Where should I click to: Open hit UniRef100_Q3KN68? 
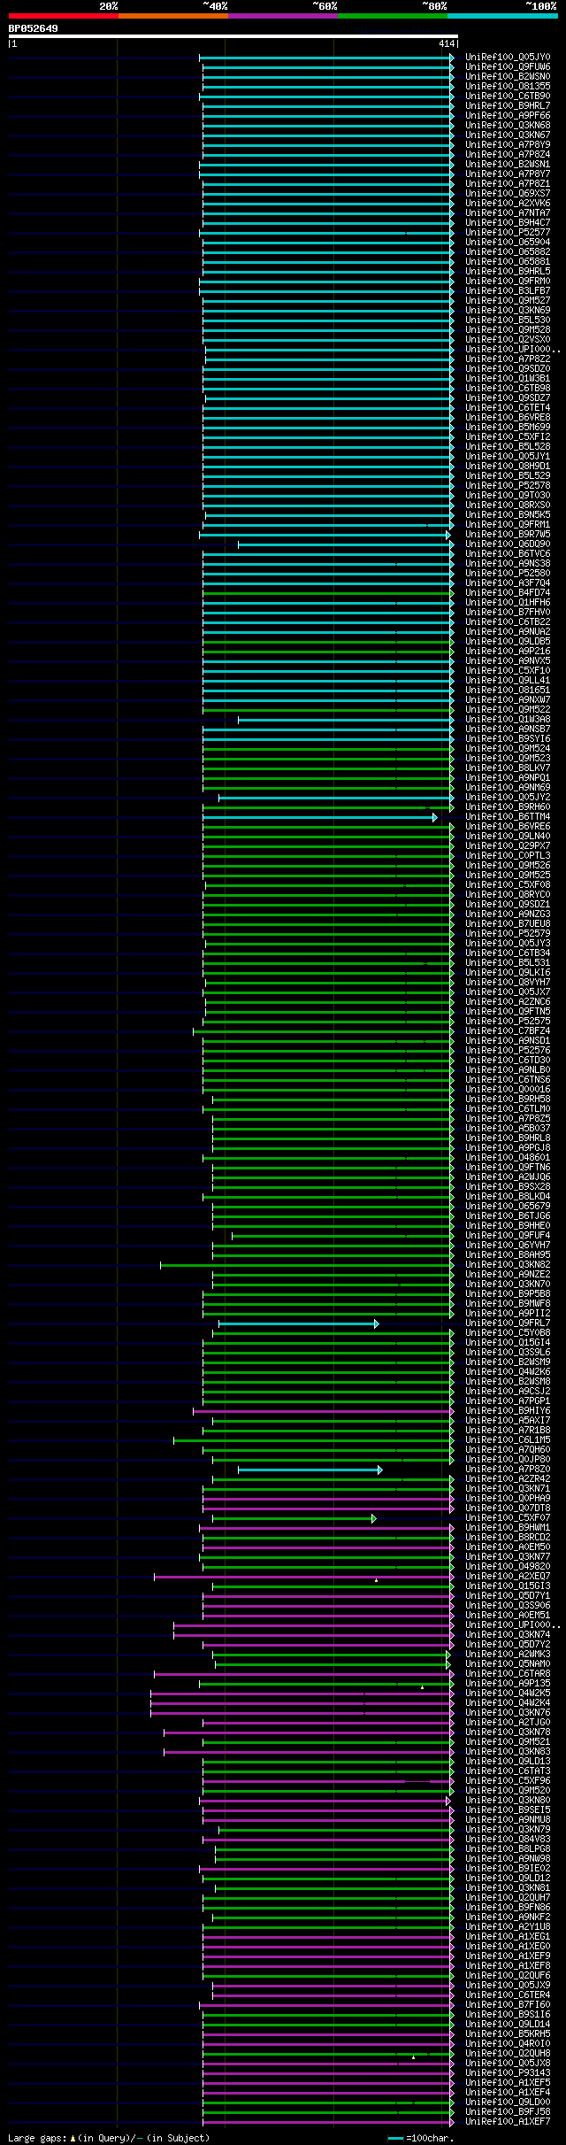pyautogui.click(x=508, y=125)
